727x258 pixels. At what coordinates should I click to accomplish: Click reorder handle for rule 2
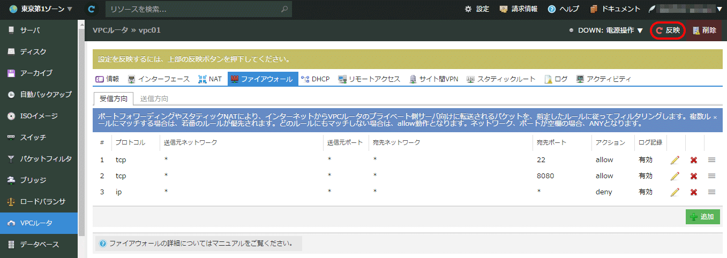[712, 176]
